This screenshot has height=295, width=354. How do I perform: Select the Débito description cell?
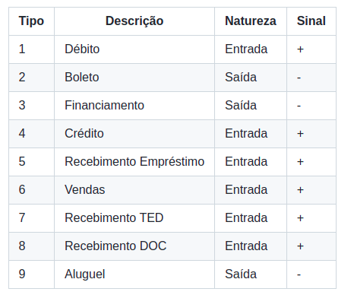(x=134, y=49)
